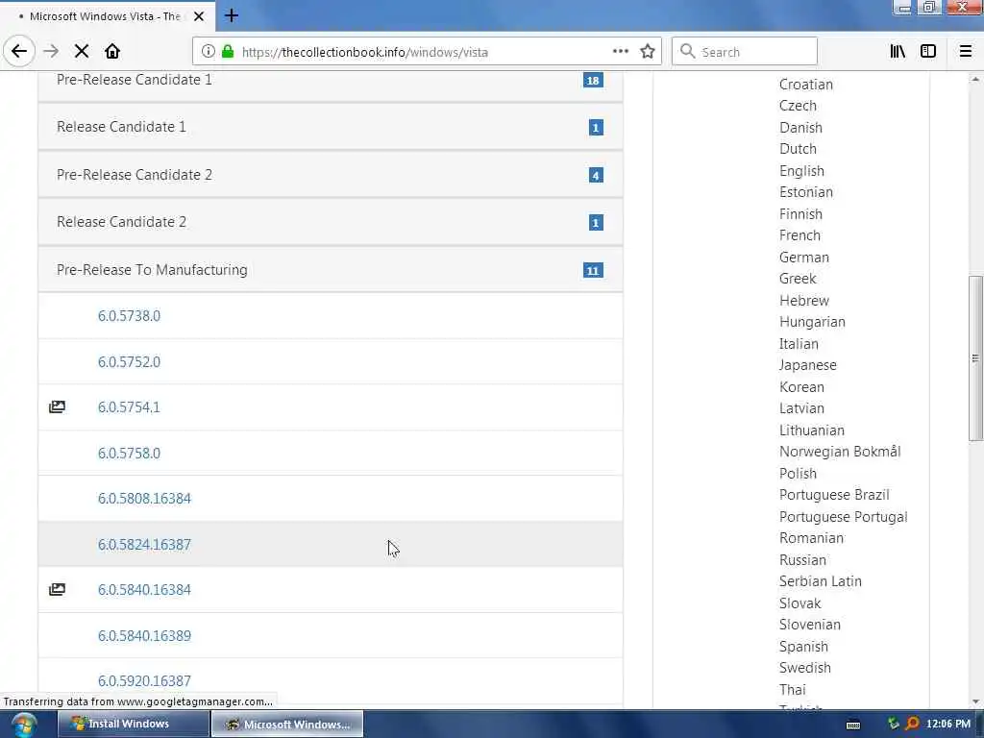The image size is (984, 738).
Task: Open the Windows Start orb
Action: (24, 725)
